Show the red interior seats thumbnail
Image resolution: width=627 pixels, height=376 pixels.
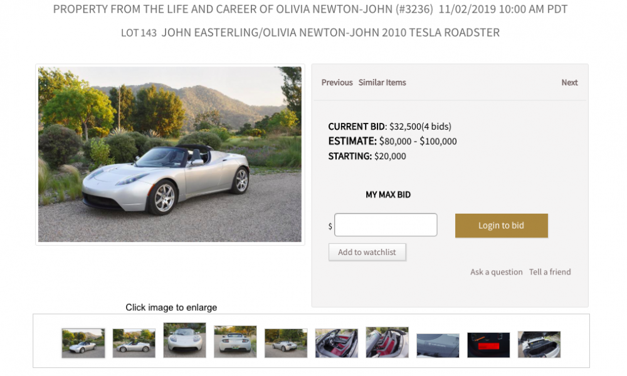(x=337, y=343)
